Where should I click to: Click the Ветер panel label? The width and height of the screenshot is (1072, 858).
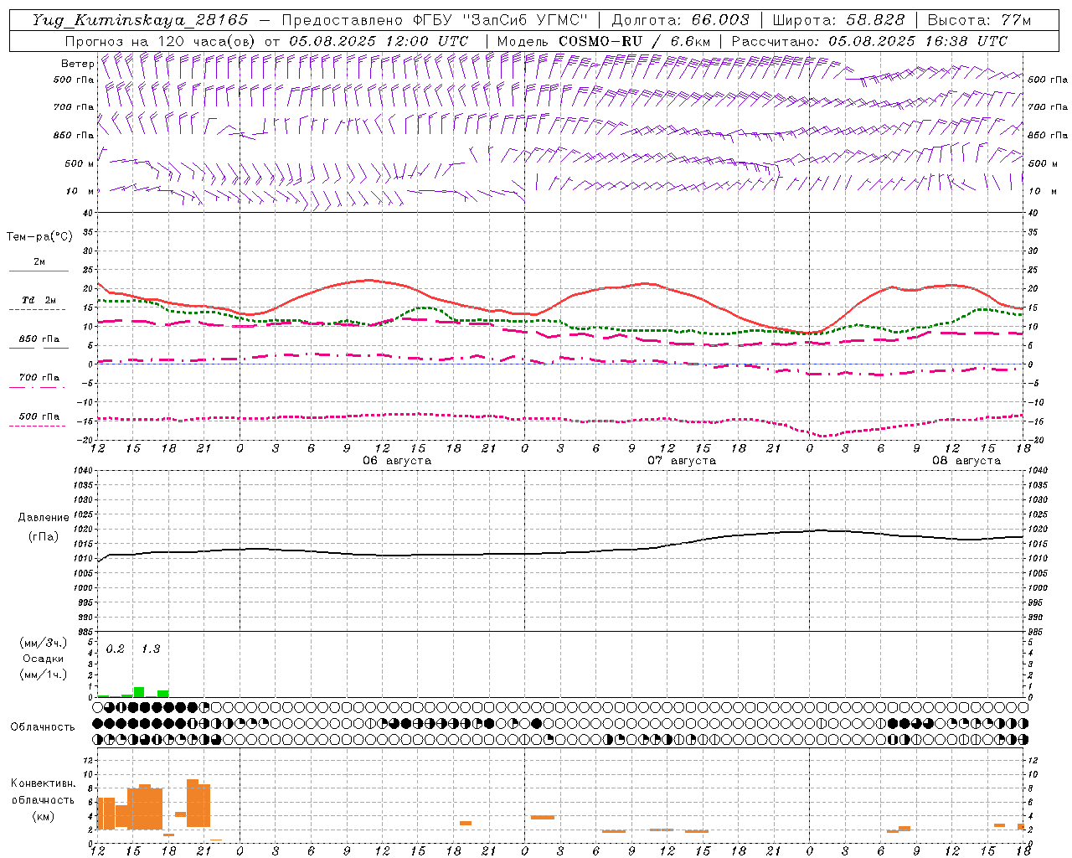point(77,64)
